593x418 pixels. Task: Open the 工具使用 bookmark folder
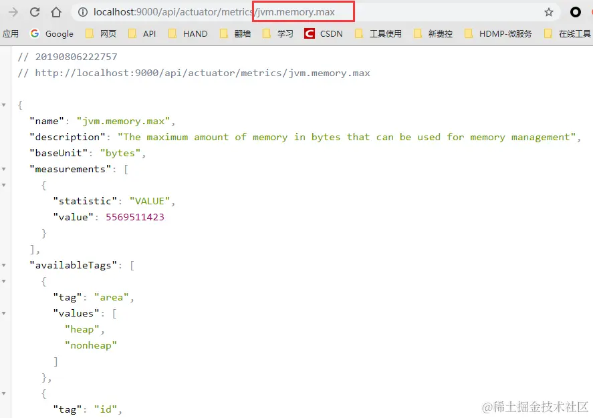point(378,33)
